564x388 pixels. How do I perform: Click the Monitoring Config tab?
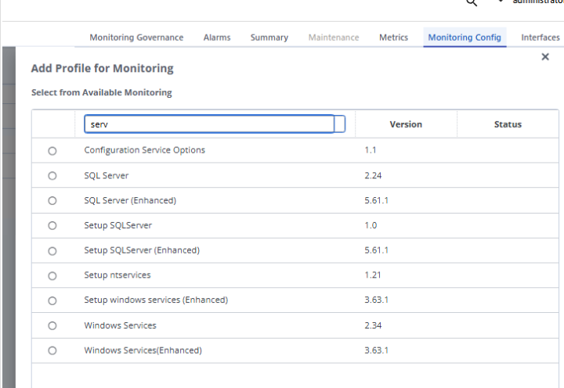(x=465, y=38)
